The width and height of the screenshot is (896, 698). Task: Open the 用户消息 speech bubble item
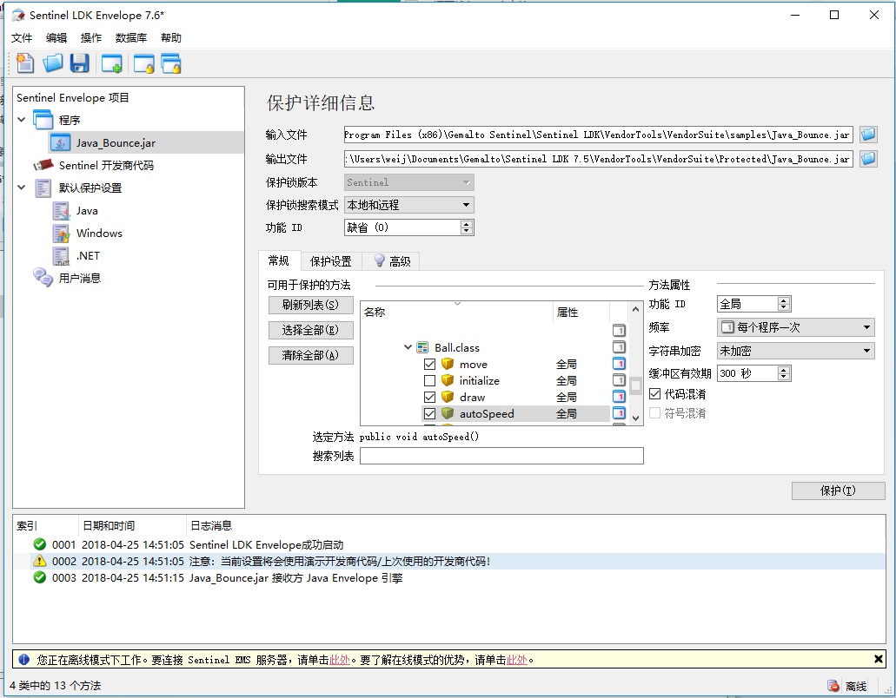(x=79, y=278)
